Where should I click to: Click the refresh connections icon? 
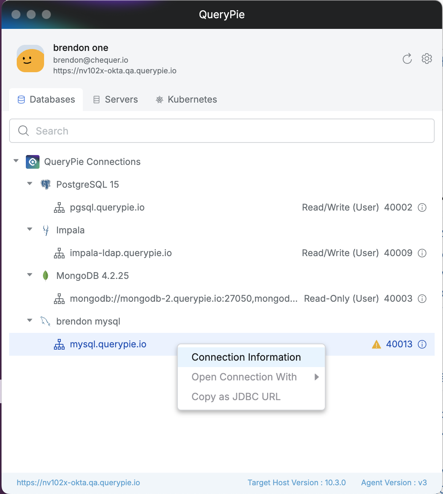tap(407, 59)
